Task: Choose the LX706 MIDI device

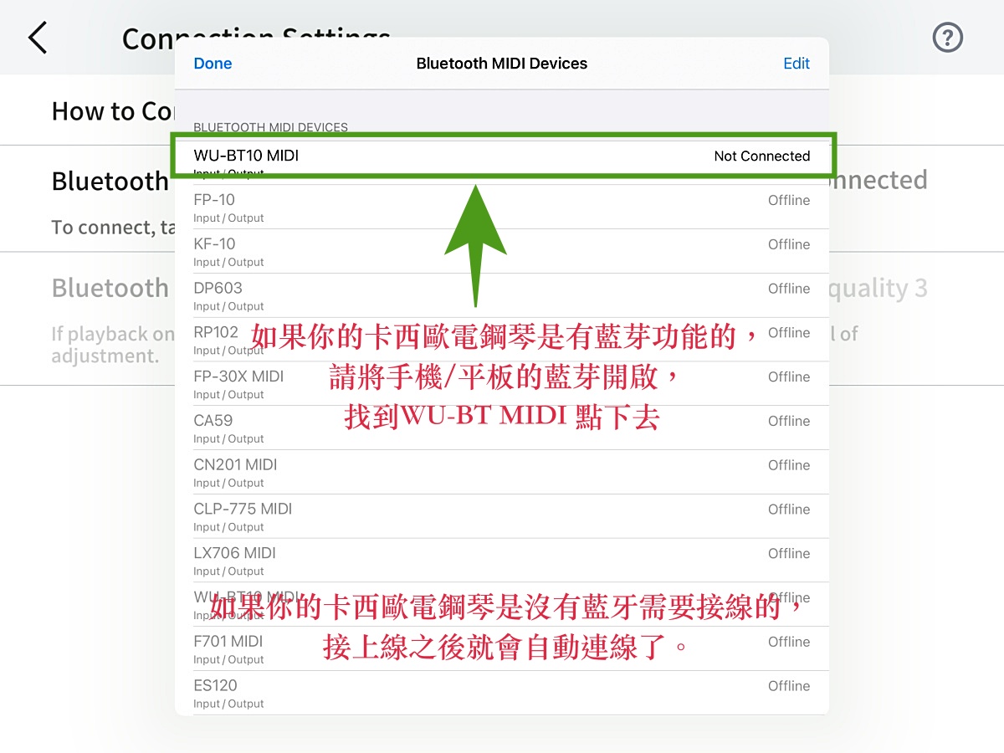Action: coord(234,554)
